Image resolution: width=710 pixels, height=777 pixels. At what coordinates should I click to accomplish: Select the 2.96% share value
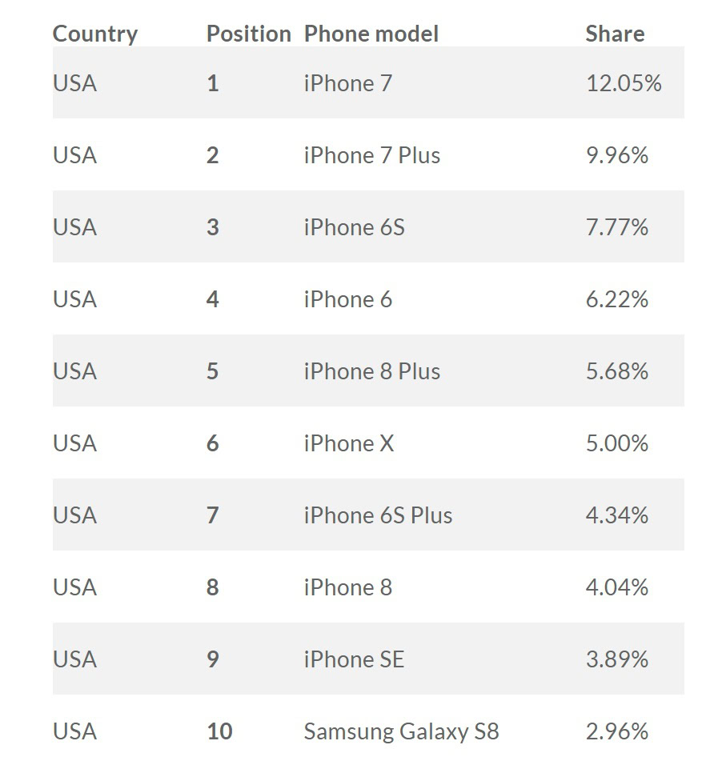tap(616, 731)
